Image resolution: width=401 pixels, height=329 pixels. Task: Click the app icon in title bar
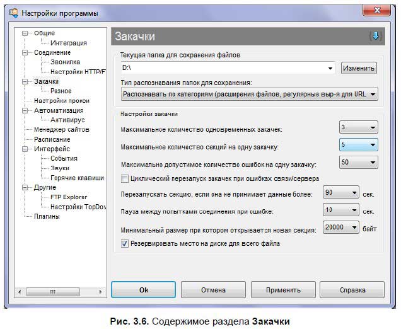(x=11, y=12)
